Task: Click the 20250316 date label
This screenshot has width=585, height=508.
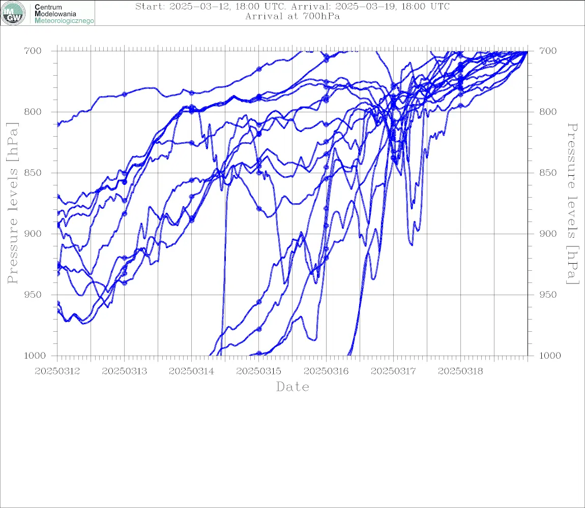Action: [x=326, y=371]
